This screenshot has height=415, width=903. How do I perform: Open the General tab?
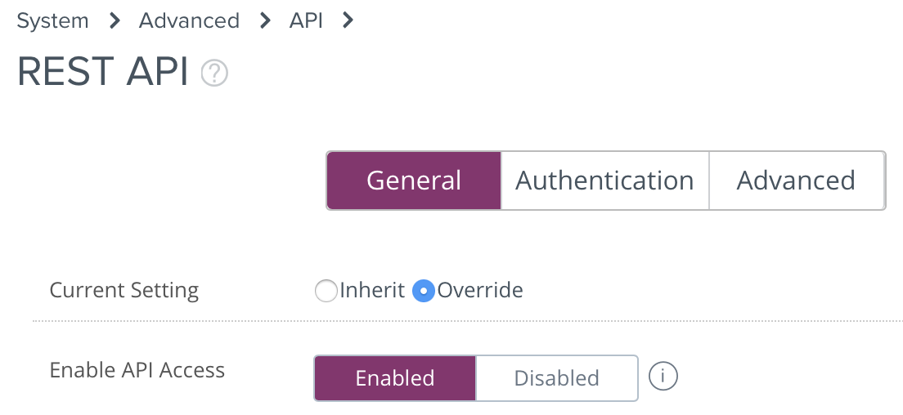click(413, 181)
